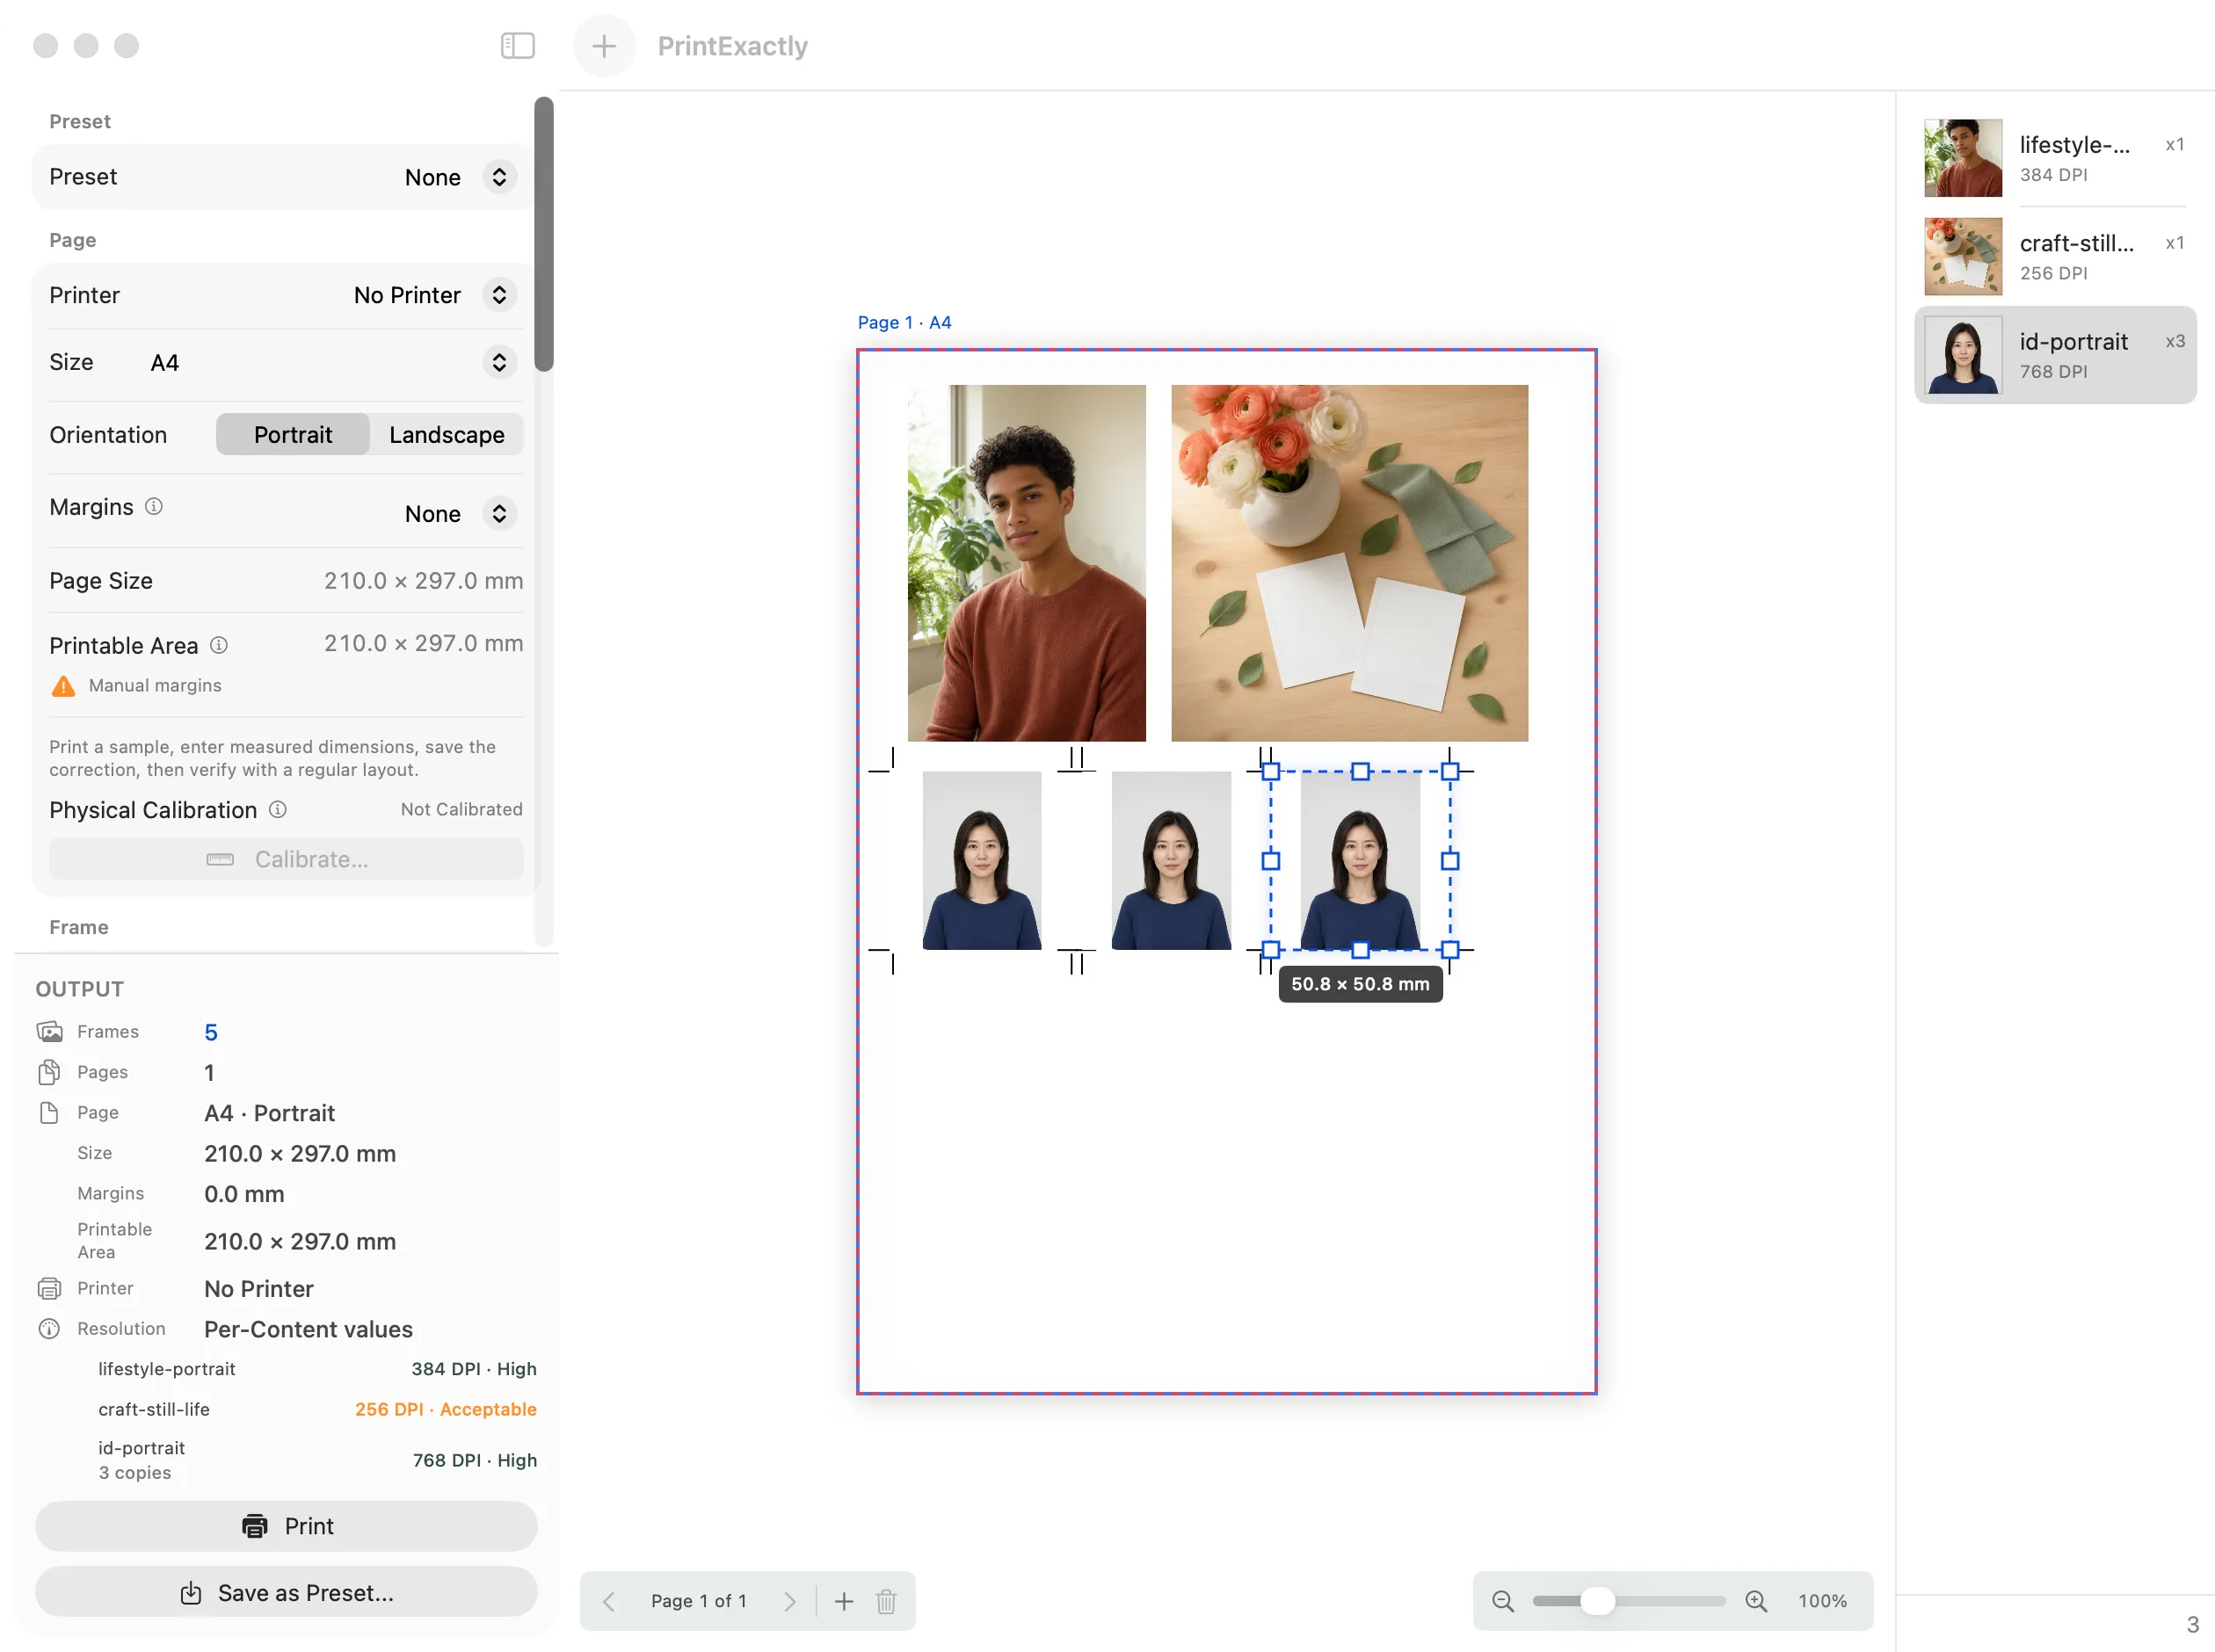Screen dimensions: 2215x1652
Task: Click the left panel scrollbar
Action: (x=543, y=234)
